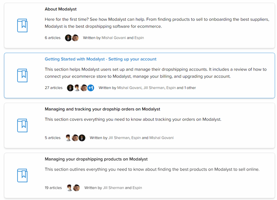Click the book icon for Managing and tracking orders
This screenshot has height=200, width=277.
[x=22, y=126]
